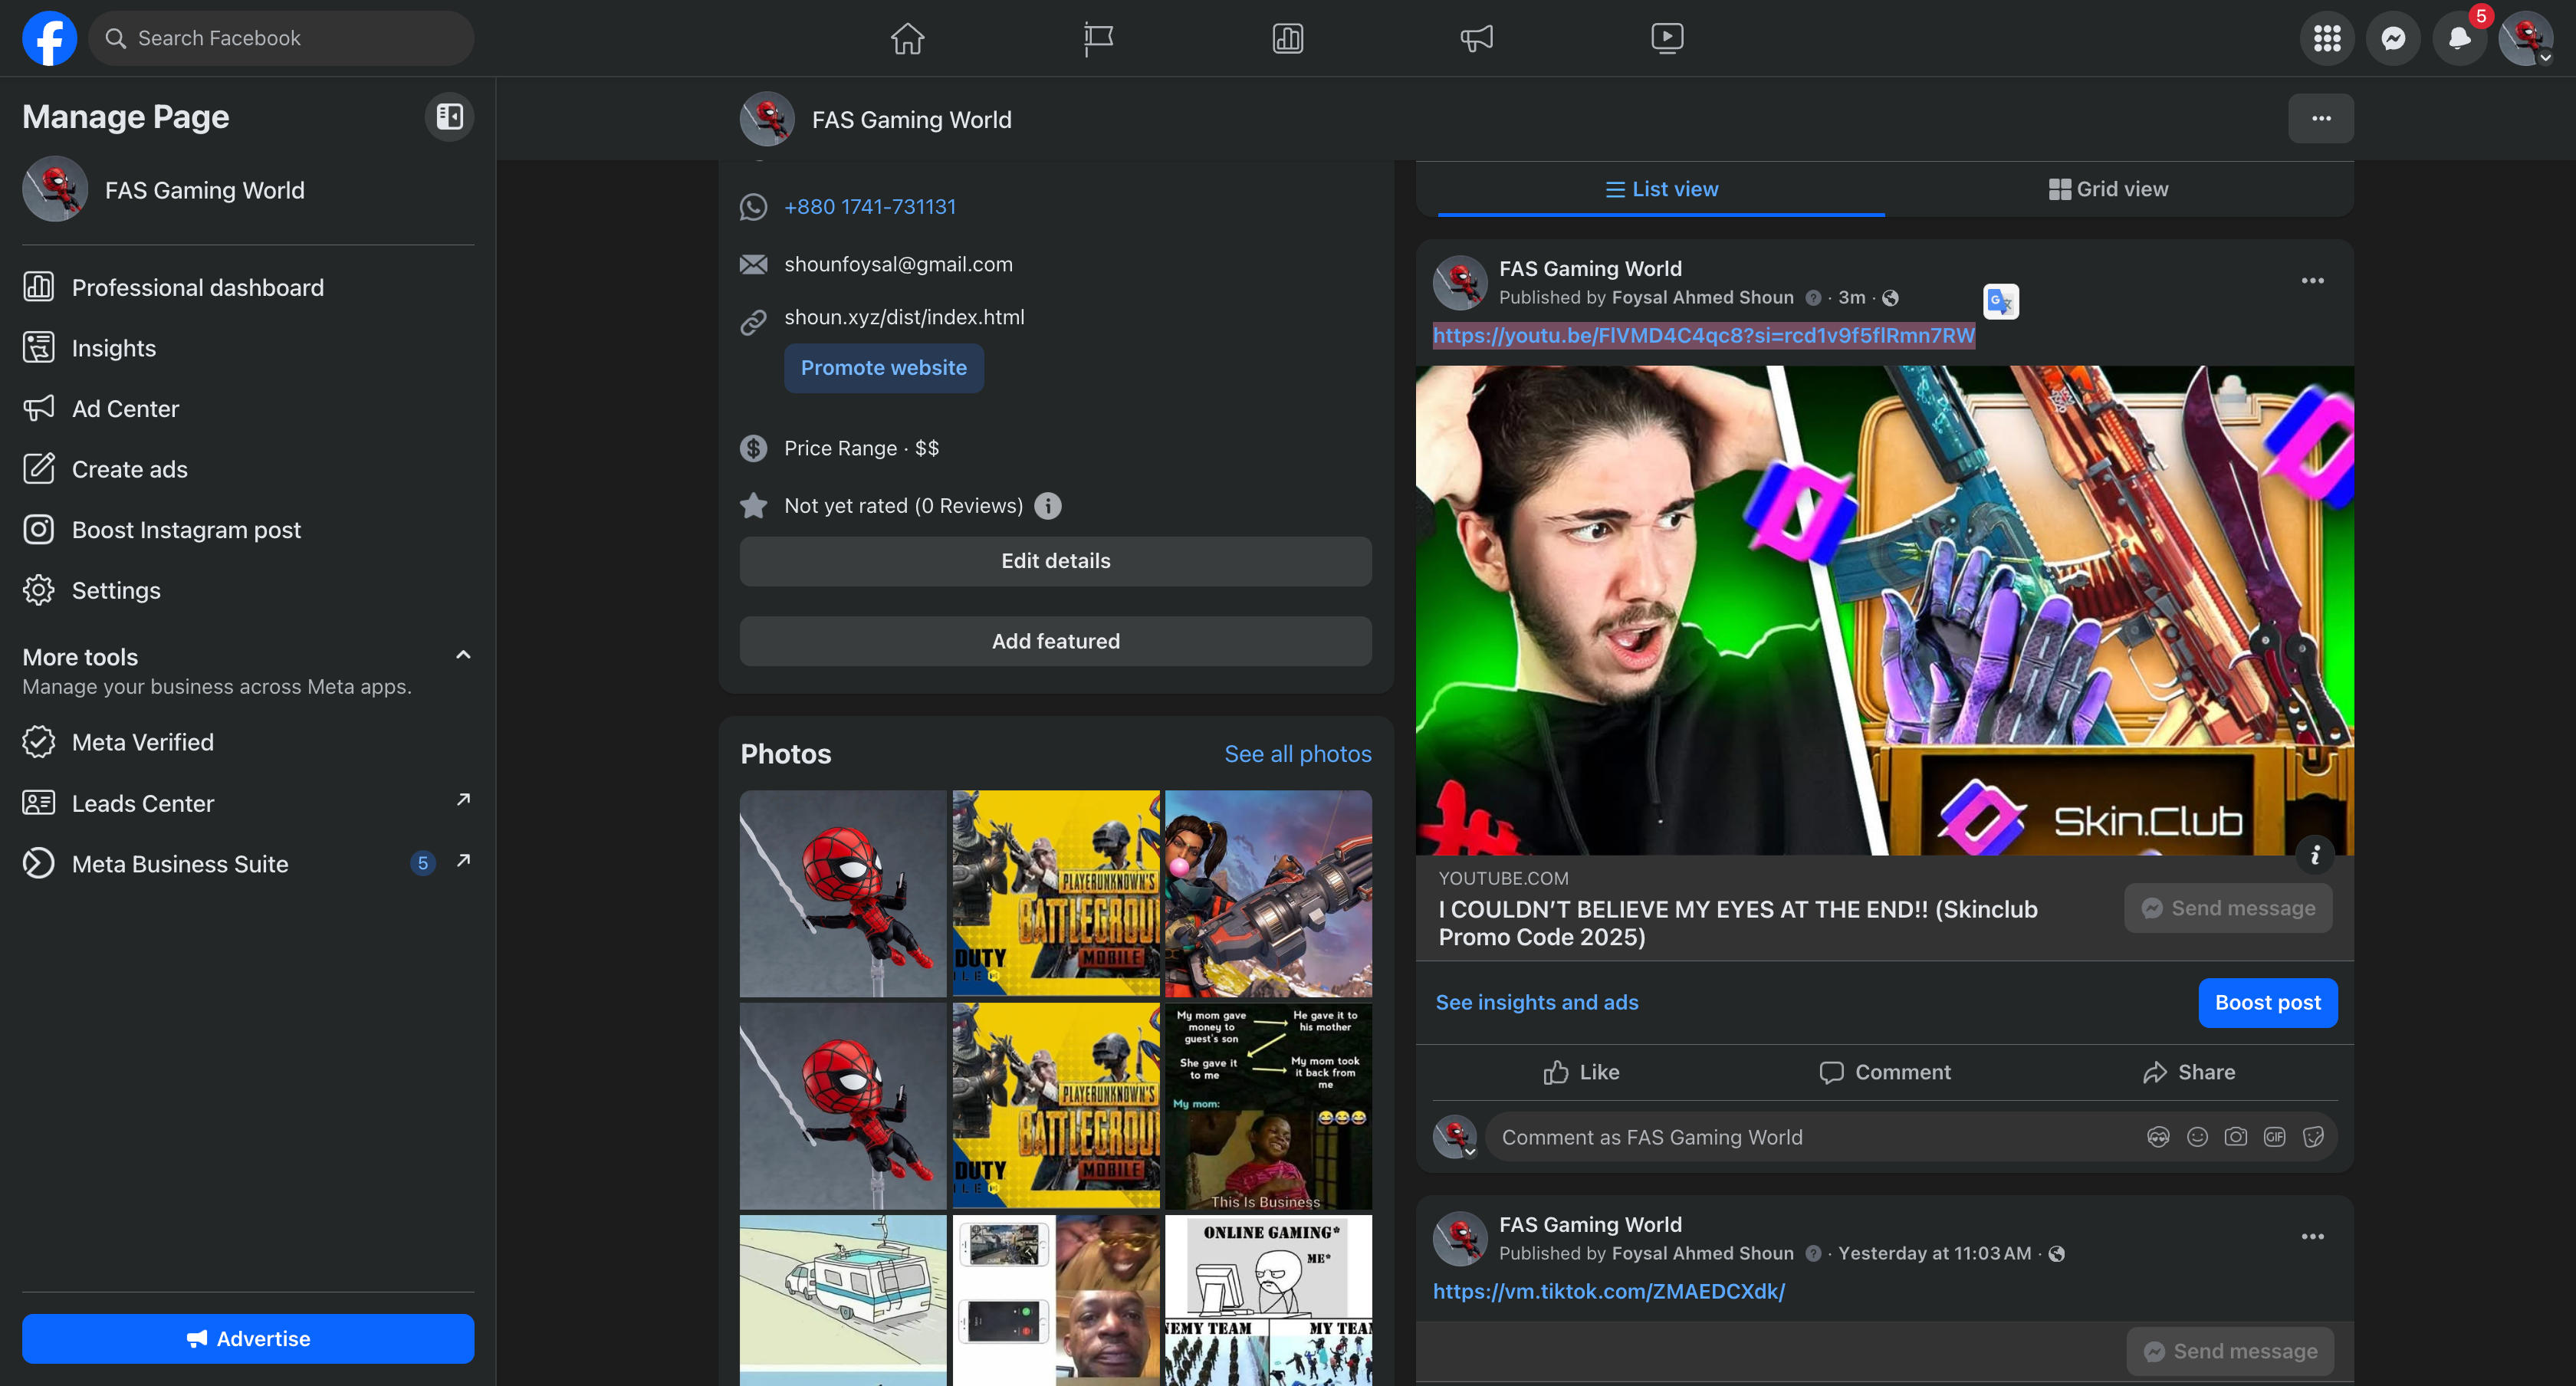Open account menu from profile avatar

[2526, 38]
